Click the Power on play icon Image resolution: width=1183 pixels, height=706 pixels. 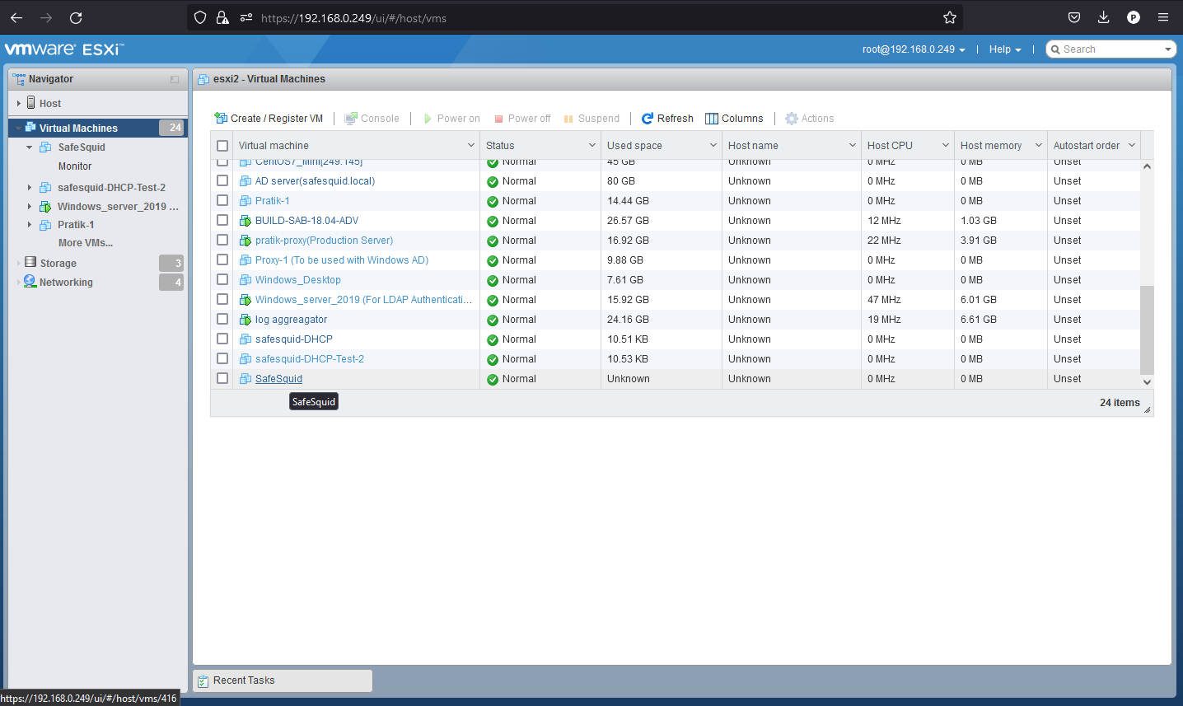[428, 119]
